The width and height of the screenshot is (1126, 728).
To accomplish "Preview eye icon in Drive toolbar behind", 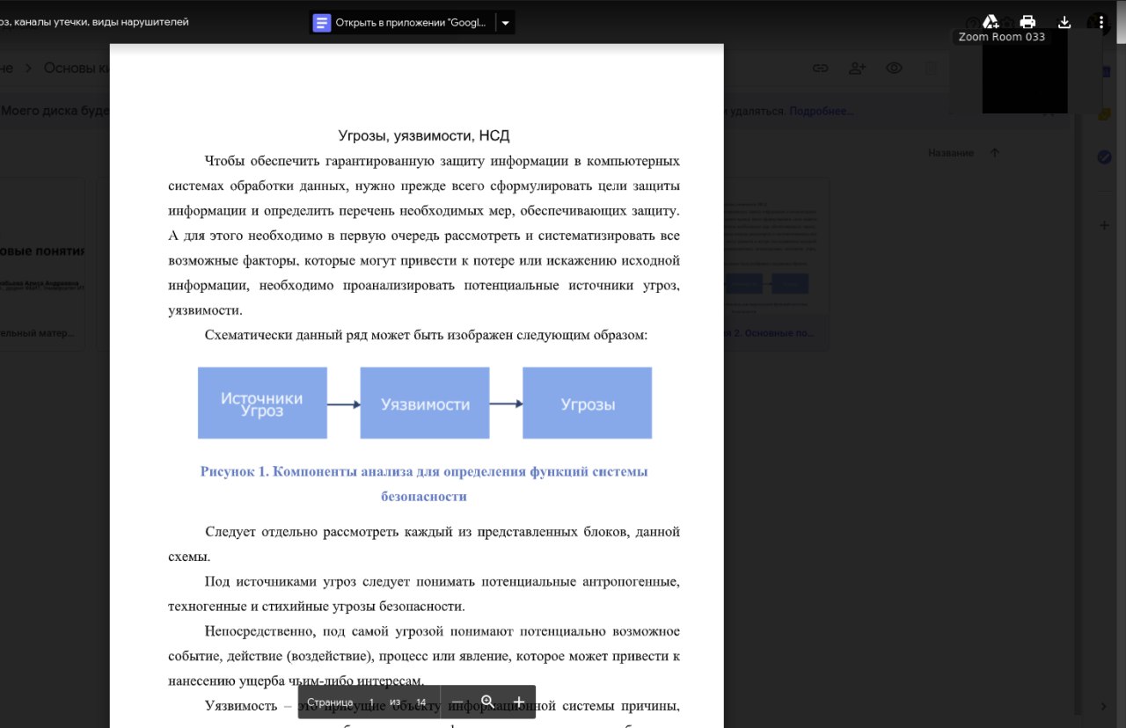I will pos(894,68).
